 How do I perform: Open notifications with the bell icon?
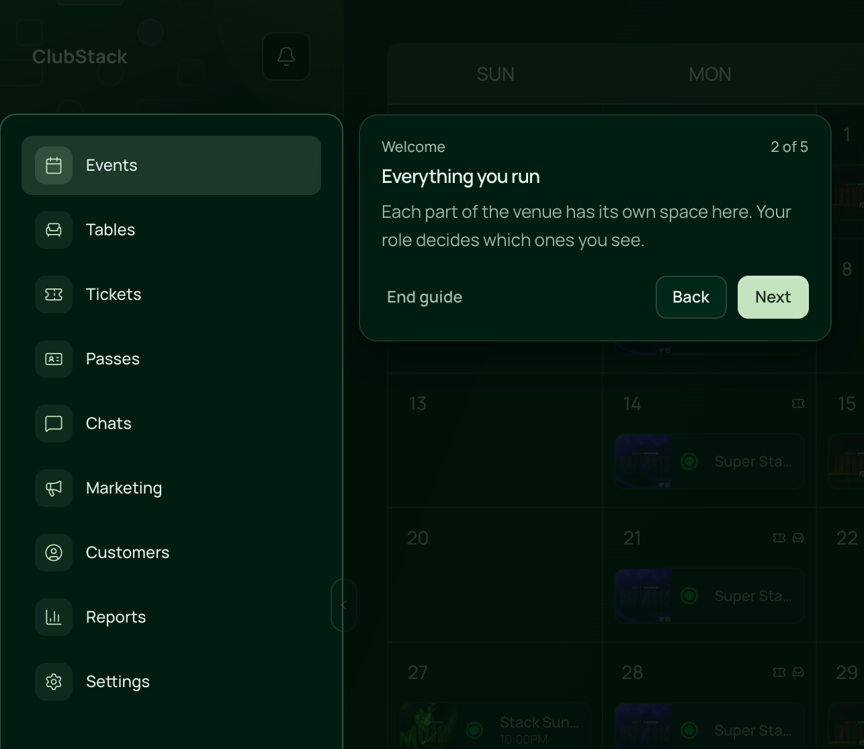click(x=286, y=56)
